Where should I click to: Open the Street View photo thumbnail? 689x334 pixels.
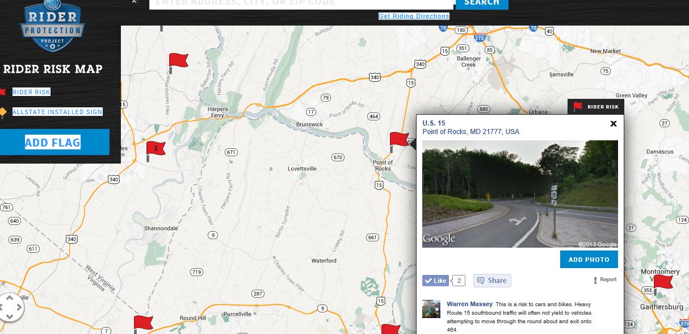520,194
